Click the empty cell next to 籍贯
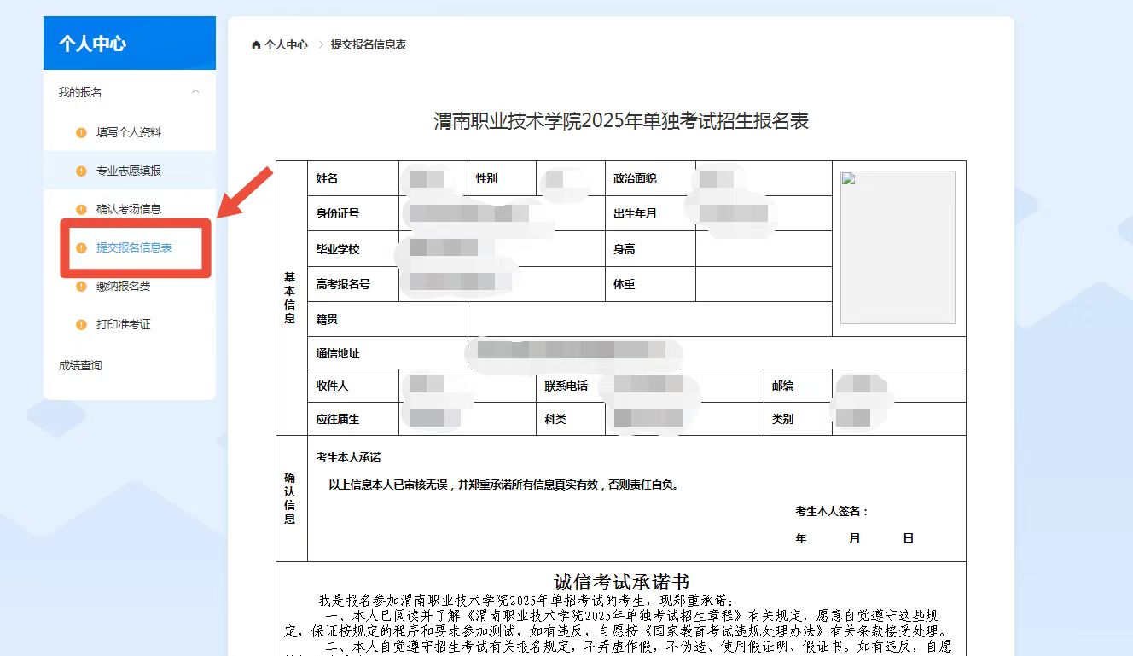 pyautogui.click(x=648, y=319)
